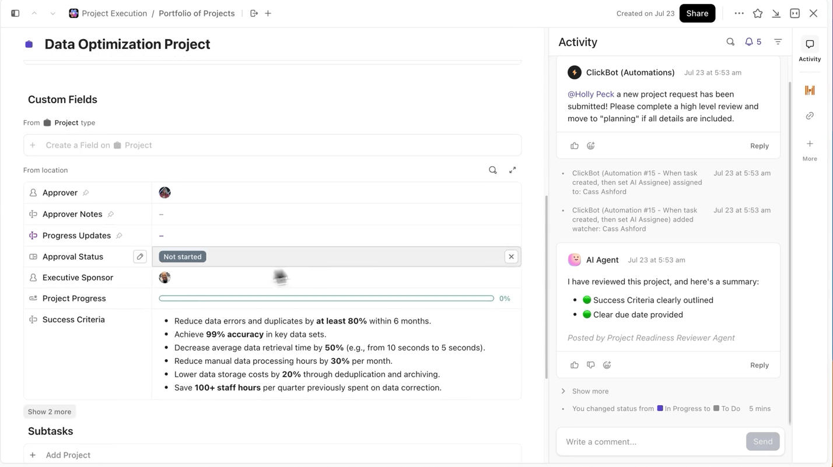Thumbs down the AI Agent comment
Screen dimensions: 833x467
[591, 365]
